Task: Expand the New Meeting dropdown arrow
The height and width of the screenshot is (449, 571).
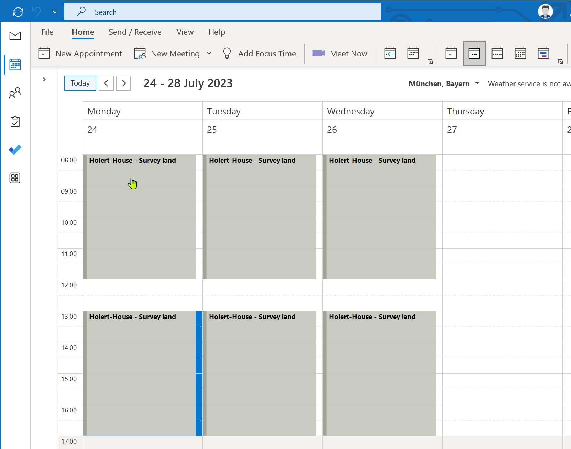Action: [209, 54]
